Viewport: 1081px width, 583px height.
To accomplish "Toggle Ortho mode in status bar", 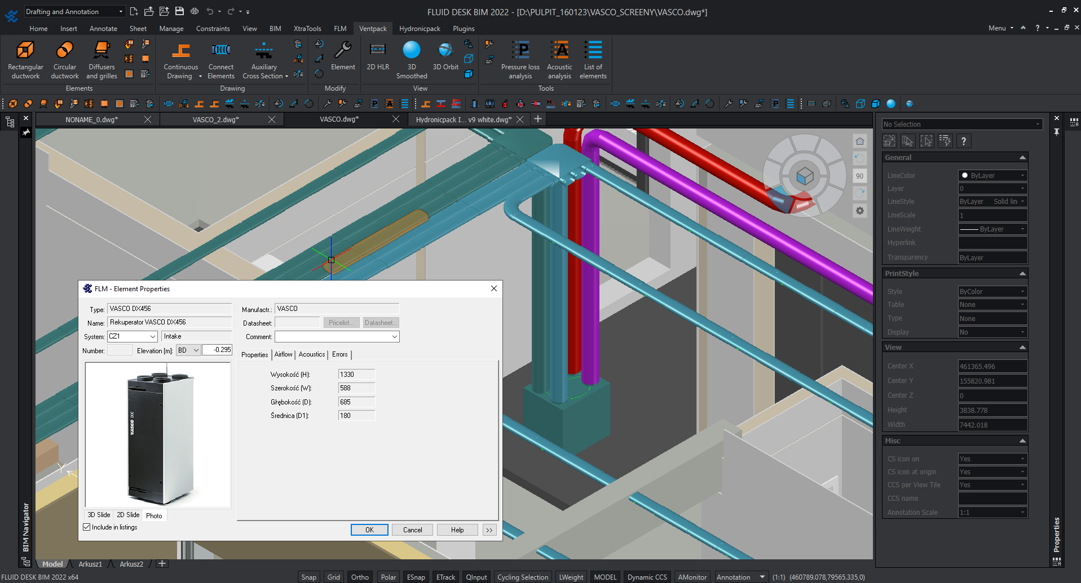I will click(x=360, y=577).
